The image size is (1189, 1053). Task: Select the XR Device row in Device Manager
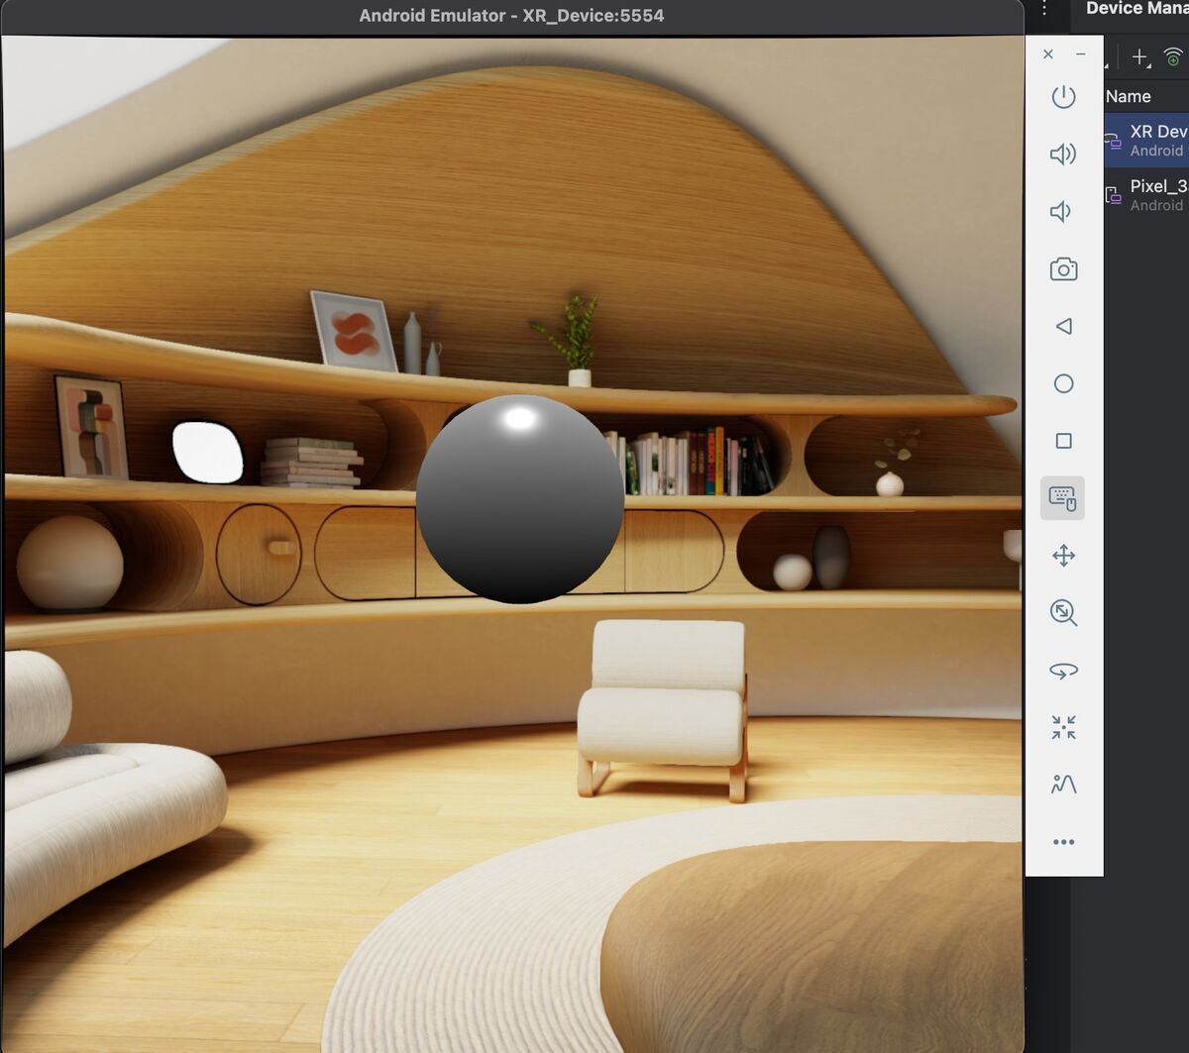(1146, 140)
